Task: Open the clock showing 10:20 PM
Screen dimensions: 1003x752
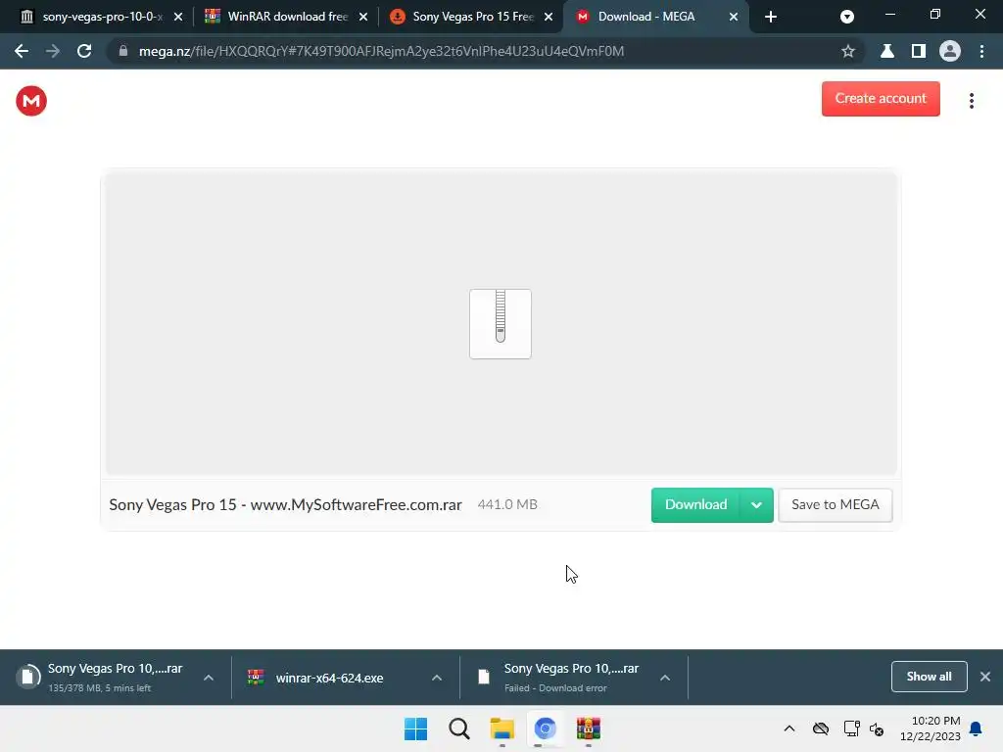Action: coord(931,728)
